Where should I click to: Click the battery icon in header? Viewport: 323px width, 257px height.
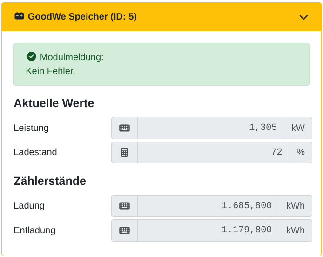pos(19,16)
